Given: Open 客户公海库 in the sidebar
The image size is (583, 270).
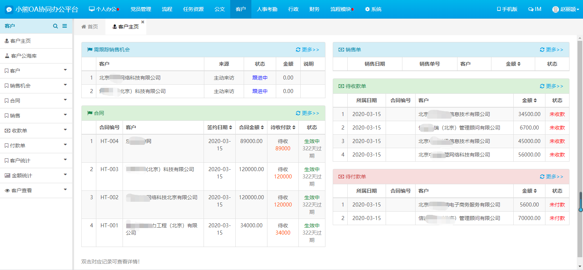Looking at the screenshot, I should [36, 56].
